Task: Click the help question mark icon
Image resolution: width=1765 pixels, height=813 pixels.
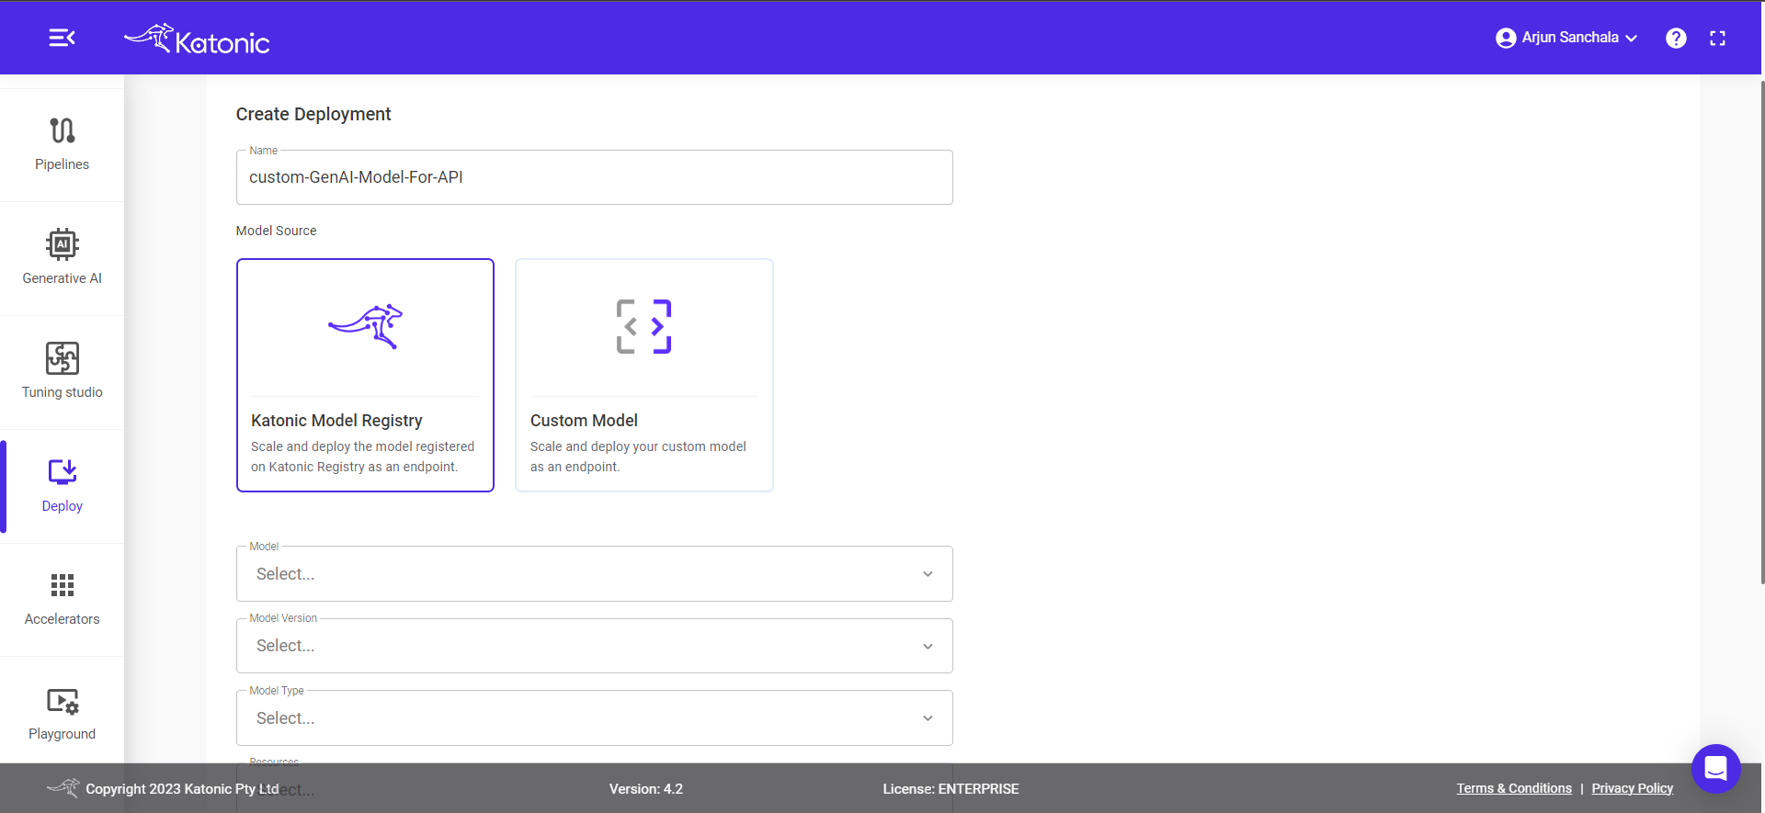Action: click(x=1676, y=38)
